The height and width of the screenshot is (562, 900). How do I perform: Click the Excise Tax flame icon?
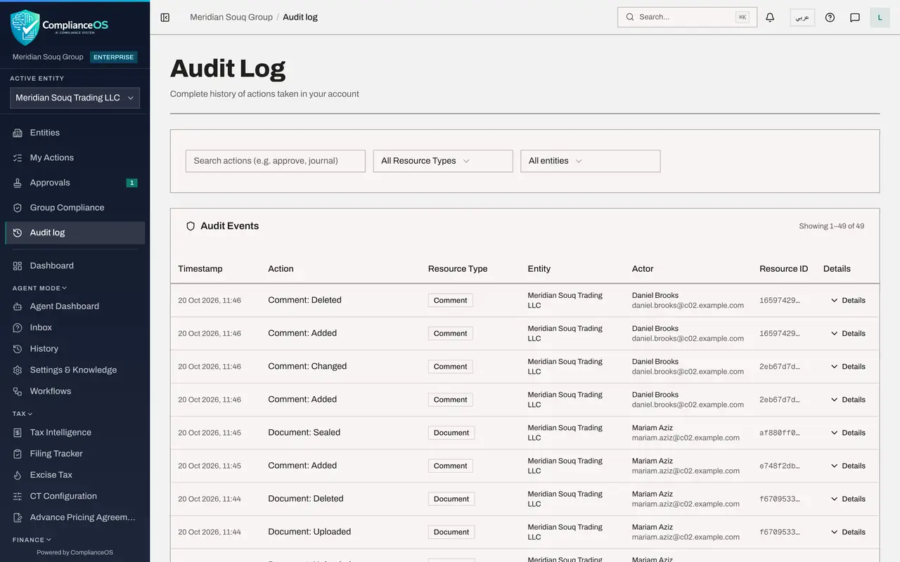coord(18,475)
